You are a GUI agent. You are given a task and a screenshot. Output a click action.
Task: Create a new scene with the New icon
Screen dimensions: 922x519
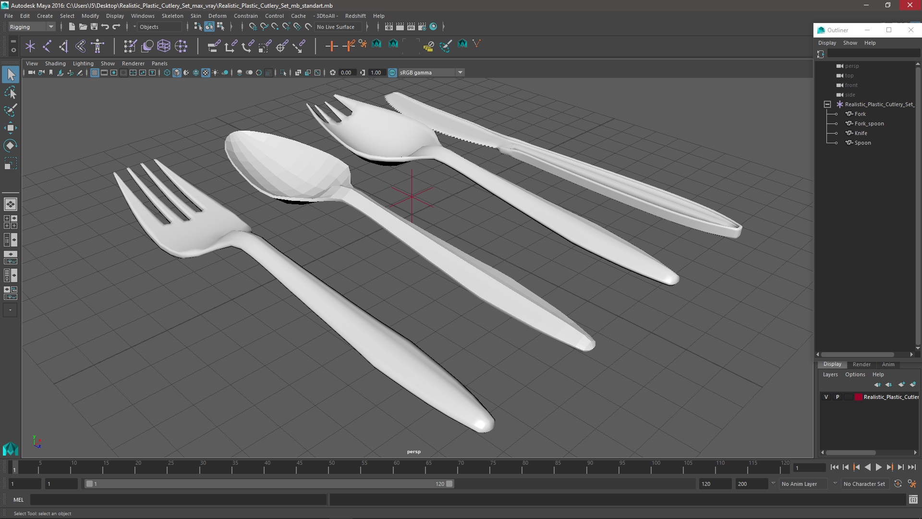[x=72, y=26]
